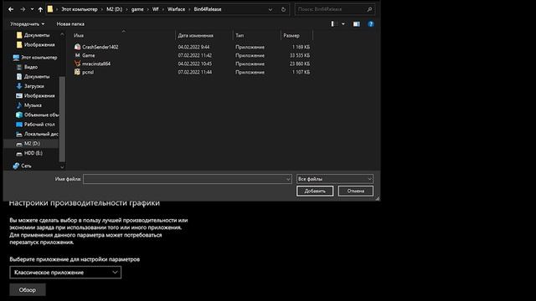The height and width of the screenshot is (301, 536).
Task: Click size '23 860 КБ' of mracinstall64
Action: tap(300, 64)
